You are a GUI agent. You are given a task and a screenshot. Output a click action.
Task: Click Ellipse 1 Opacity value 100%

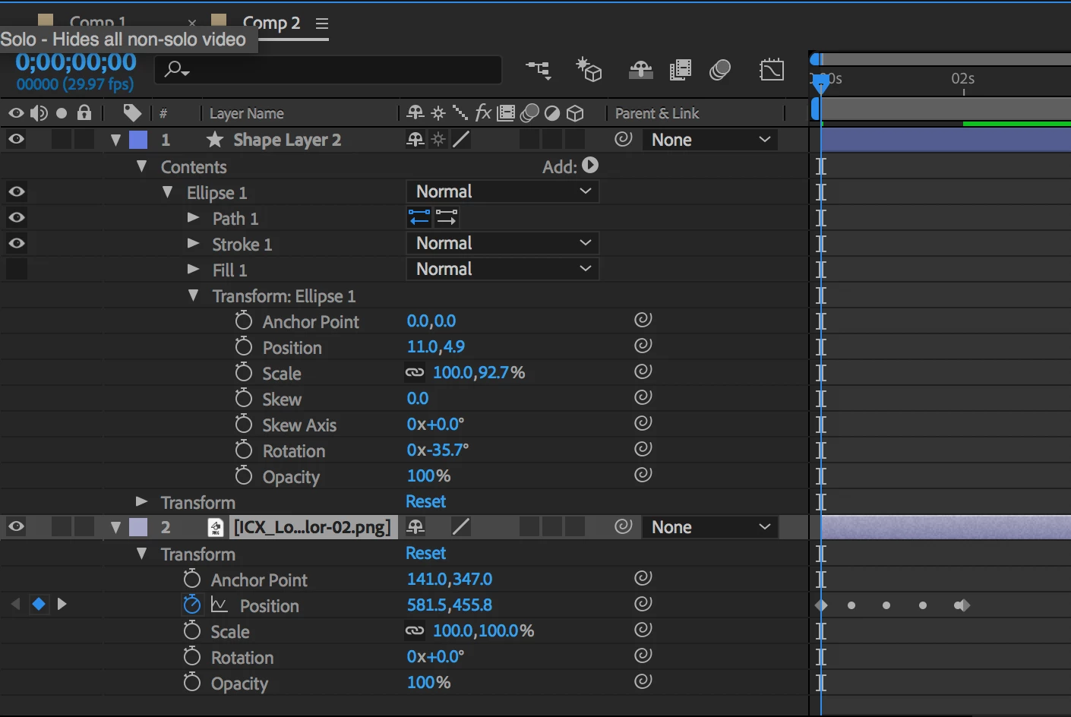coord(428,475)
